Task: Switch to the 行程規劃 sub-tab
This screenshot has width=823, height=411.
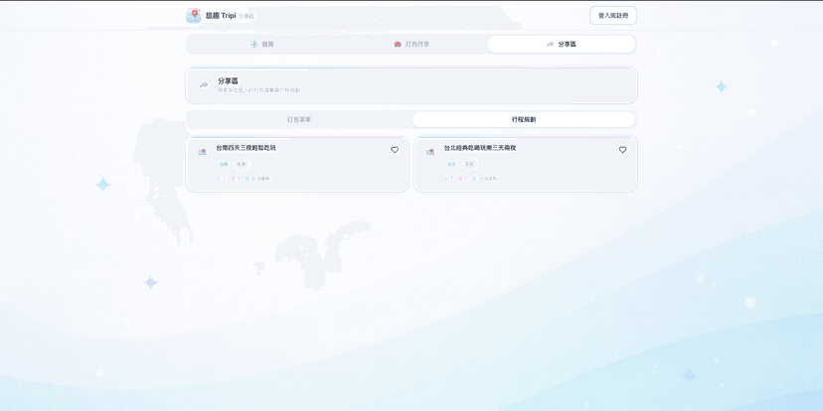Action: (x=524, y=119)
